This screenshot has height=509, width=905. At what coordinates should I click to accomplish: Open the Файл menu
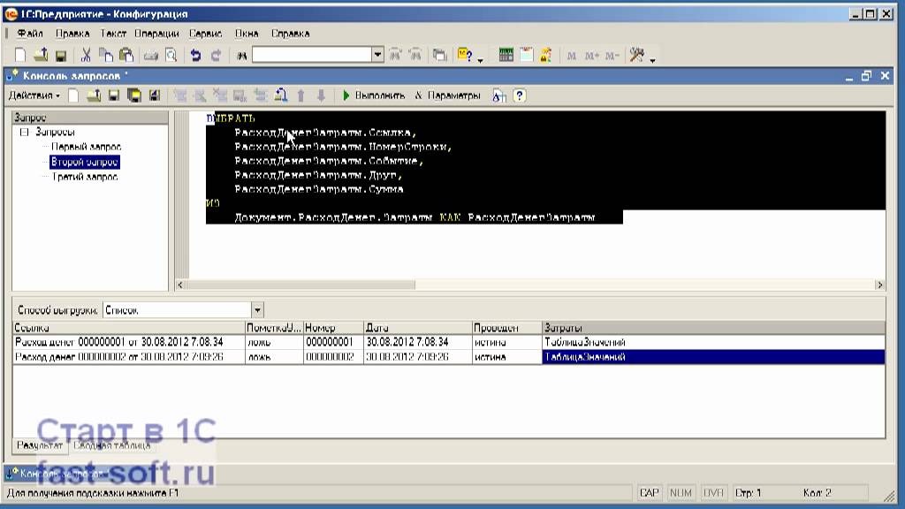pos(30,34)
